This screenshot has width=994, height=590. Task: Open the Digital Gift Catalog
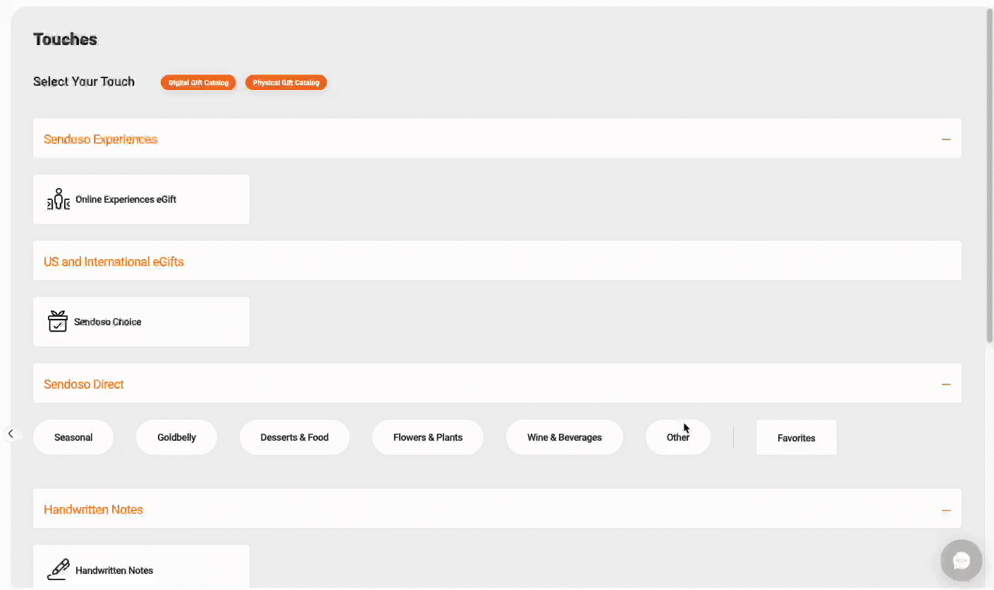pyautogui.click(x=198, y=82)
